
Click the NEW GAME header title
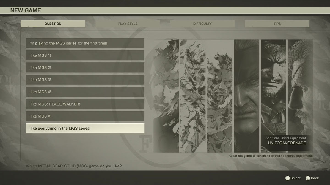(26, 10)
